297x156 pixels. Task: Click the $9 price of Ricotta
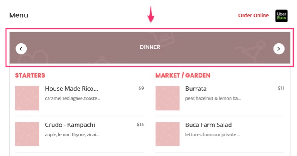pyautogui.click(x=141, y=88)
